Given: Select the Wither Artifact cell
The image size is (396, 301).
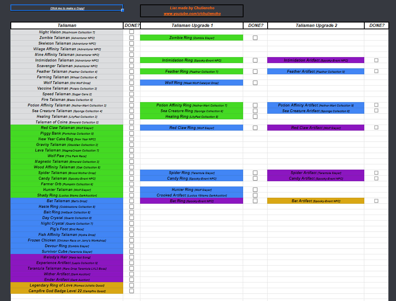Looking at the screenshot, I should (x=67, y=274).
